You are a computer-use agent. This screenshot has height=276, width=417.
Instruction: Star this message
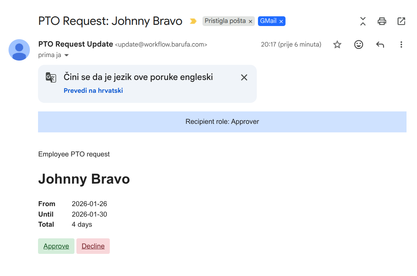337,45
